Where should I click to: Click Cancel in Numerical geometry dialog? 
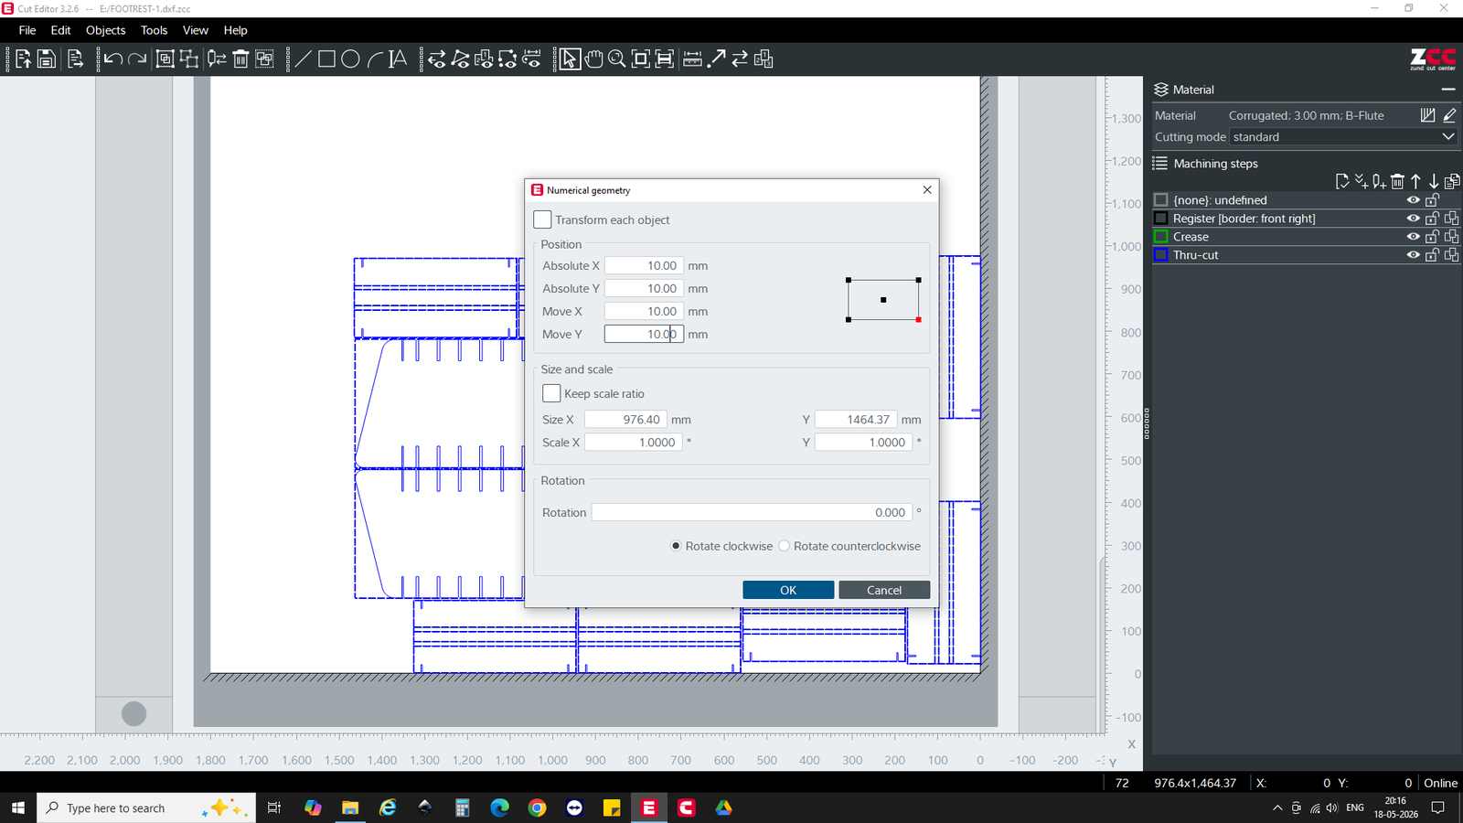(884, 590)
